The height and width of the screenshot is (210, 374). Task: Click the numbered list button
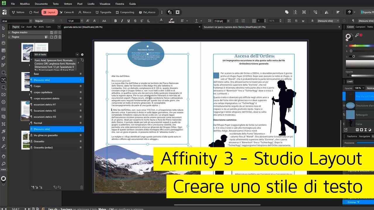tap(243, 21)
